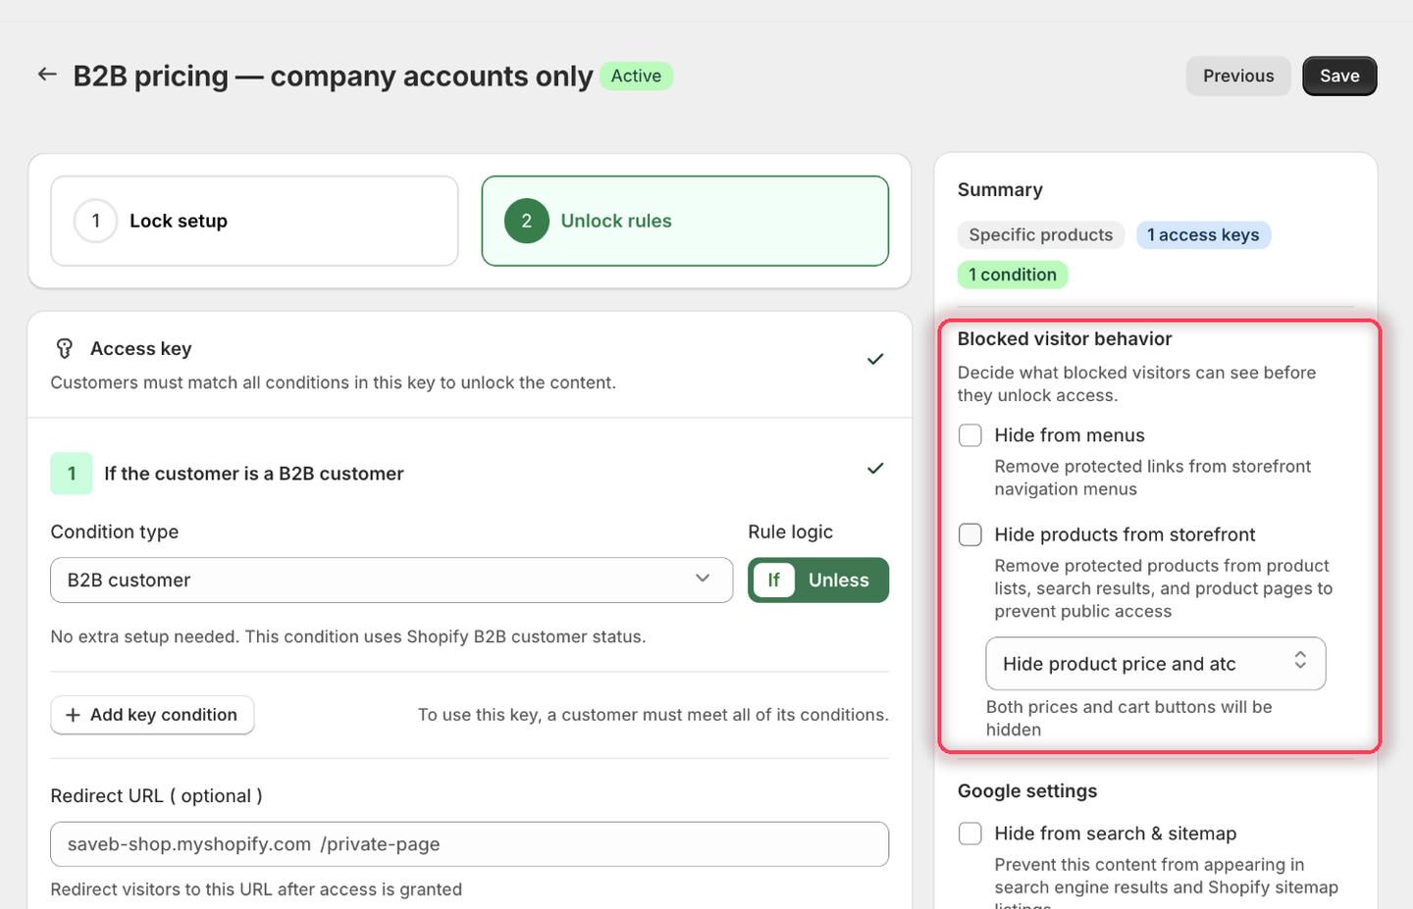Screen dimensions: 1413x909
Task: Click 'Both prices and cart buttons will be hidden' text
Action: 1129,718
